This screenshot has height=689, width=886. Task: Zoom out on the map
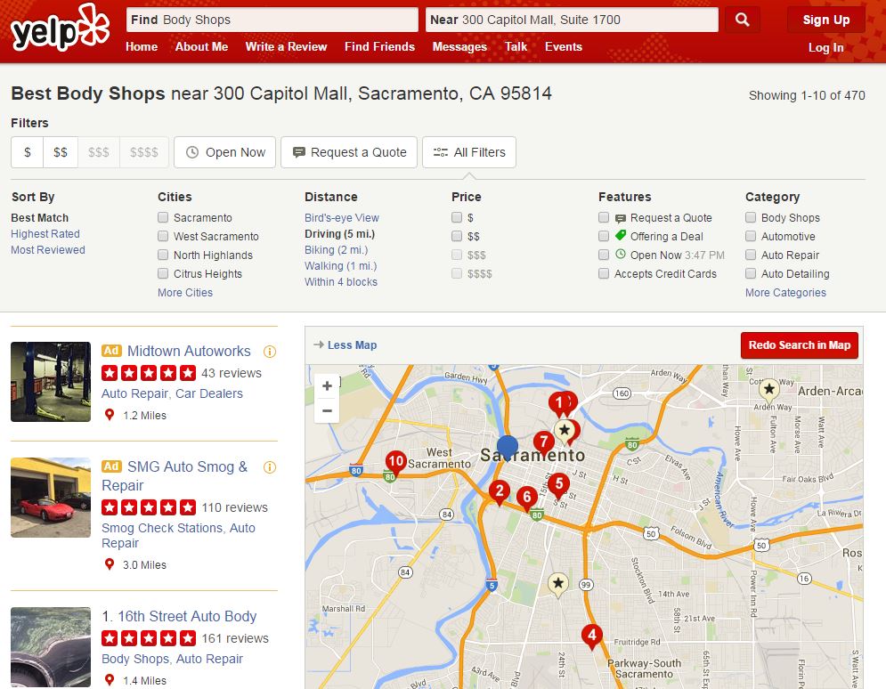pos(327,410)
